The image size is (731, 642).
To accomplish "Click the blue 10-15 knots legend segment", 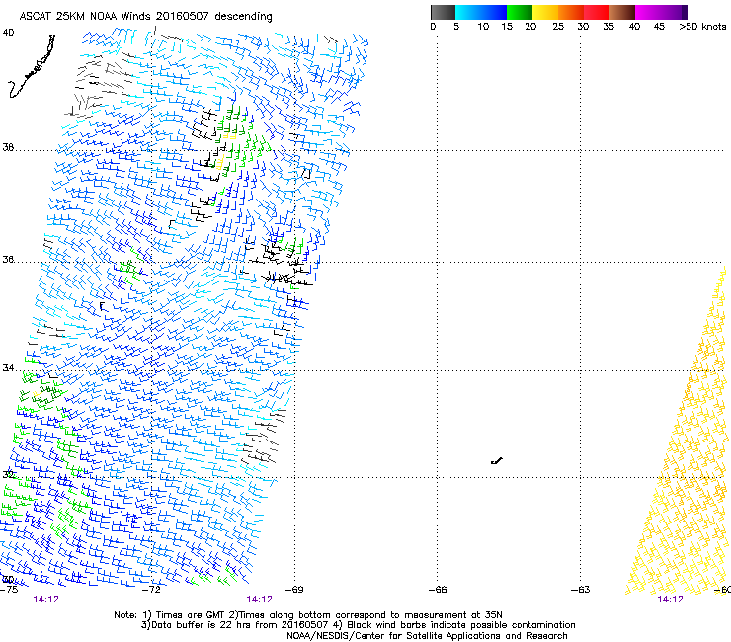I will click(494, 12).
